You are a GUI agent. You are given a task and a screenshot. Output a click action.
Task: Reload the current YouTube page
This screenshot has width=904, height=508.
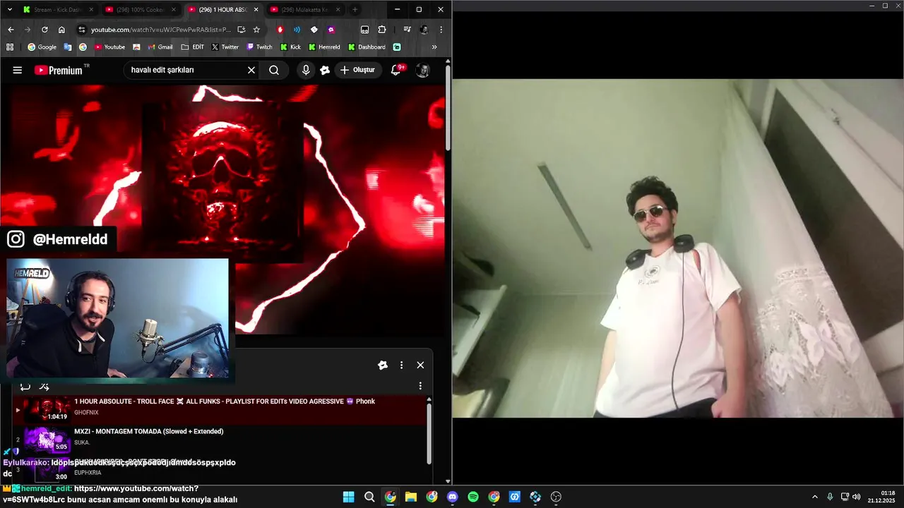44,30
